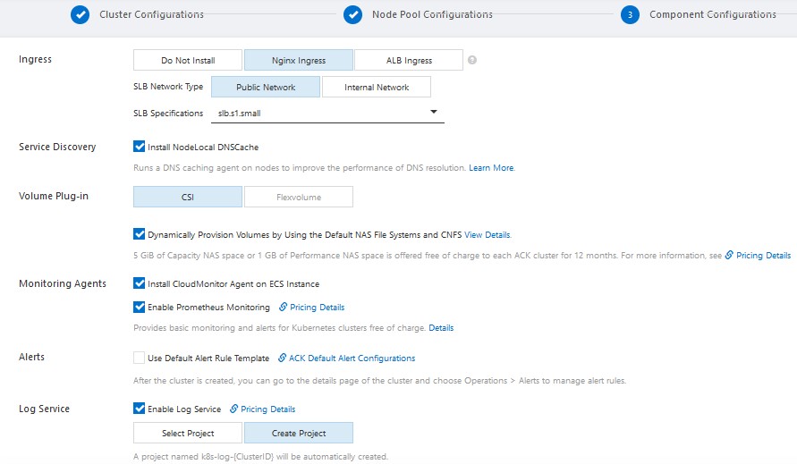This screenshot has height=464, width=797.
Task: Go to Cluster Configurations step
Action: pyautogui.click(x=150, y=15)
